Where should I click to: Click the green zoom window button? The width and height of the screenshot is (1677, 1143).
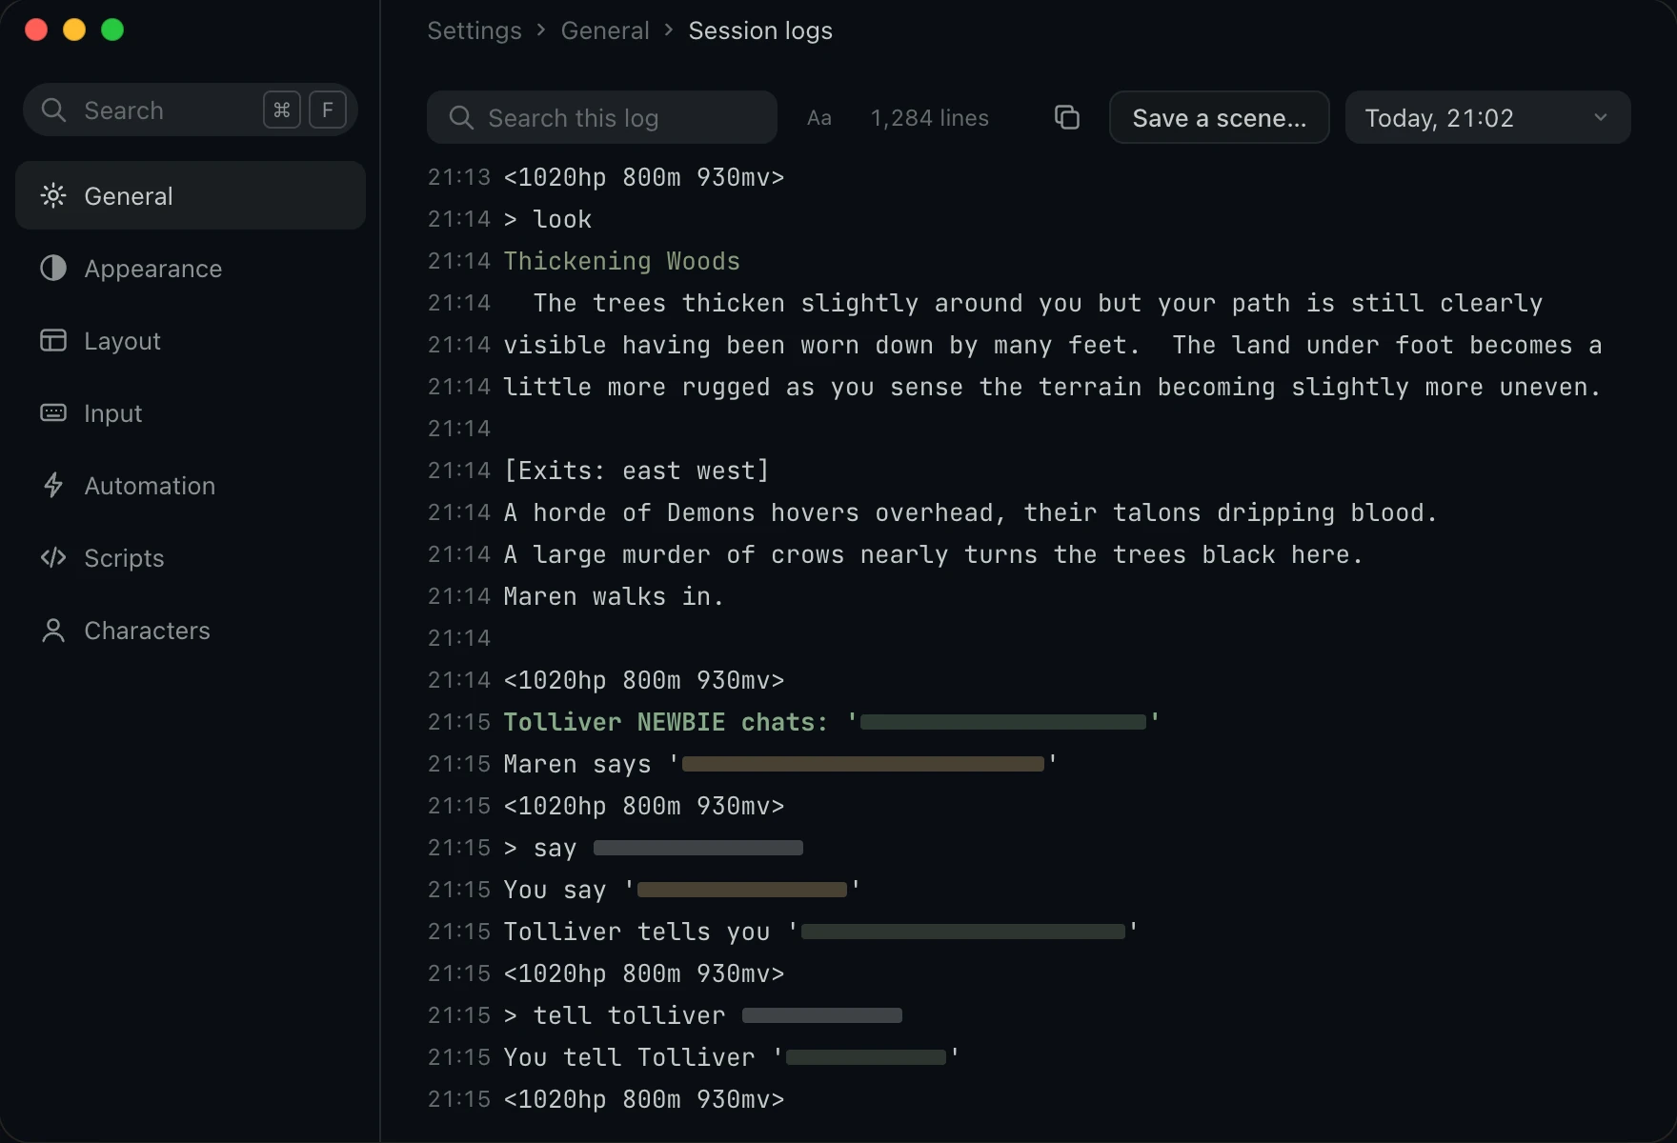(112, 30)
